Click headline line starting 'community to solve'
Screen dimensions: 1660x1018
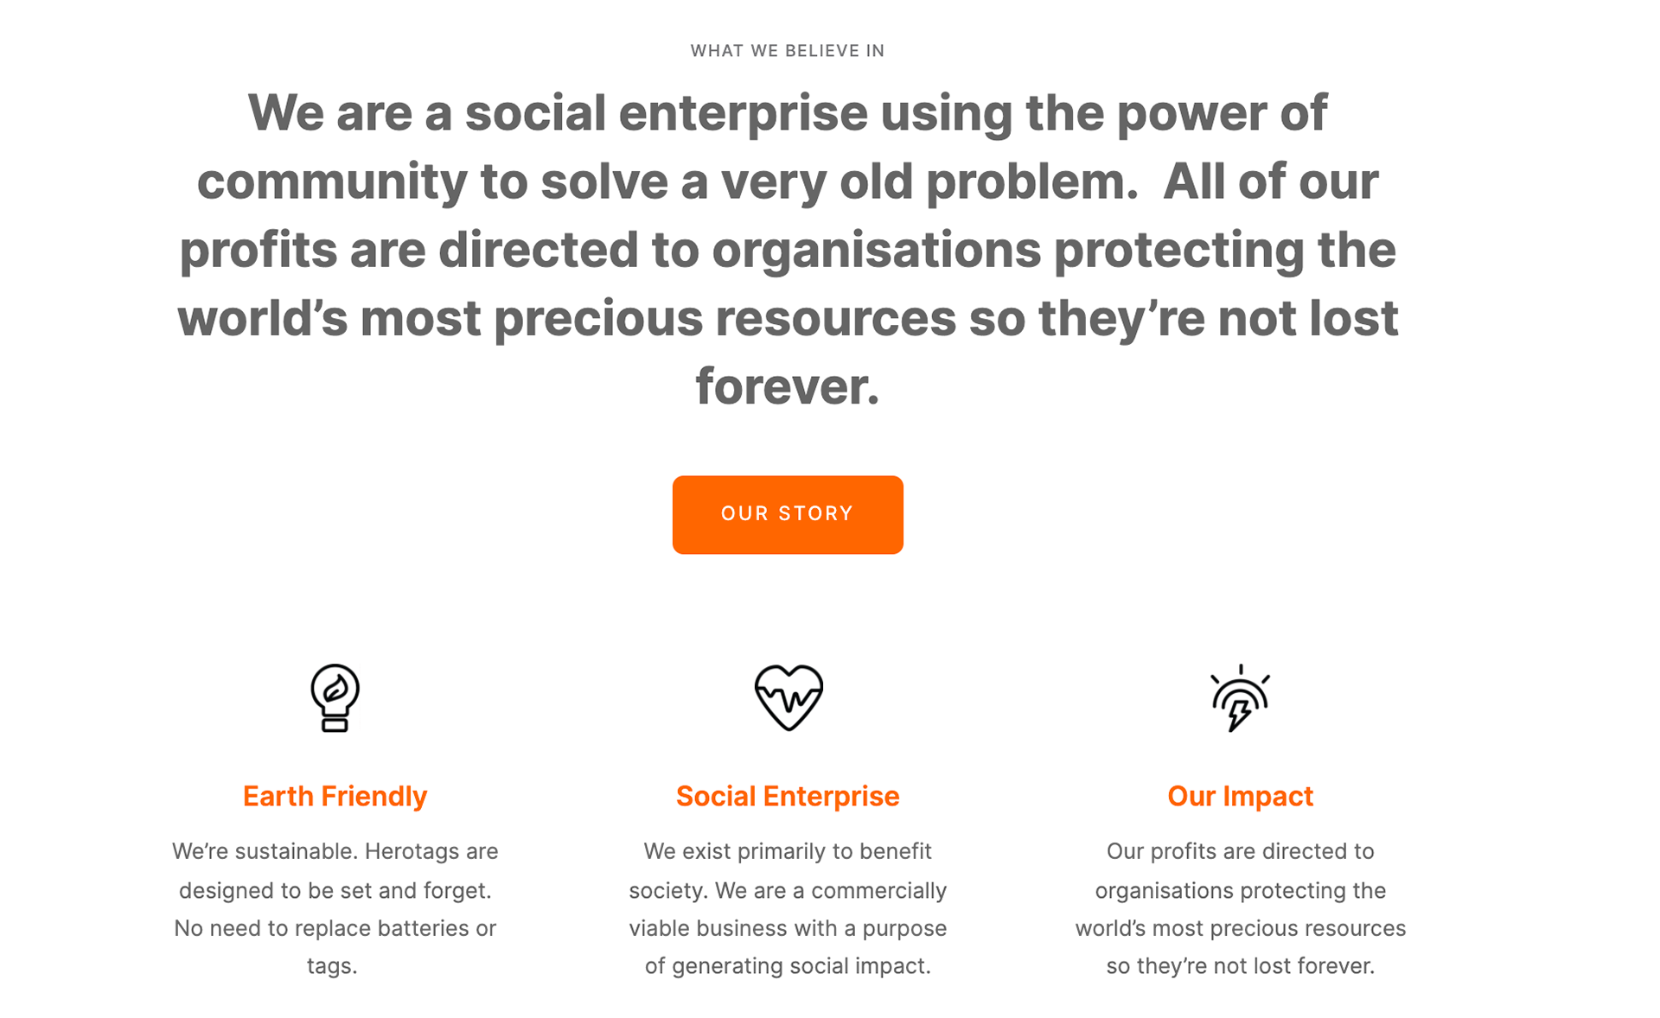pos(788,181)
